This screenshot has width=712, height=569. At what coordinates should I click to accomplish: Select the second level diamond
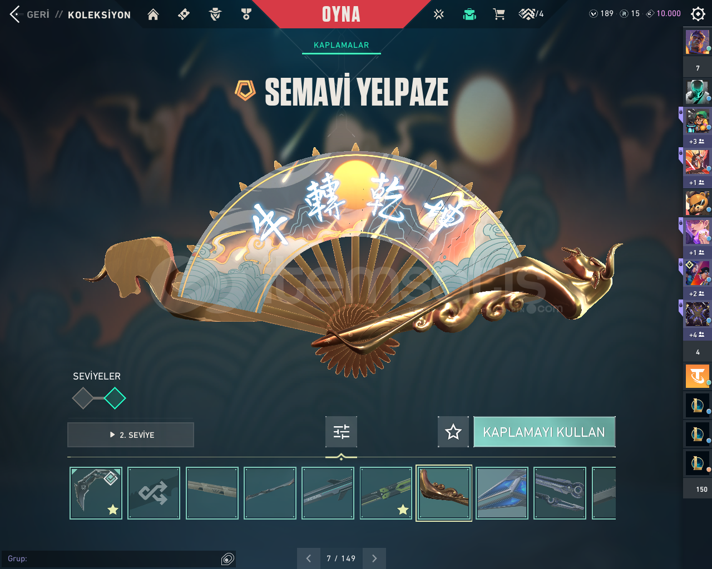coord(115,398)
